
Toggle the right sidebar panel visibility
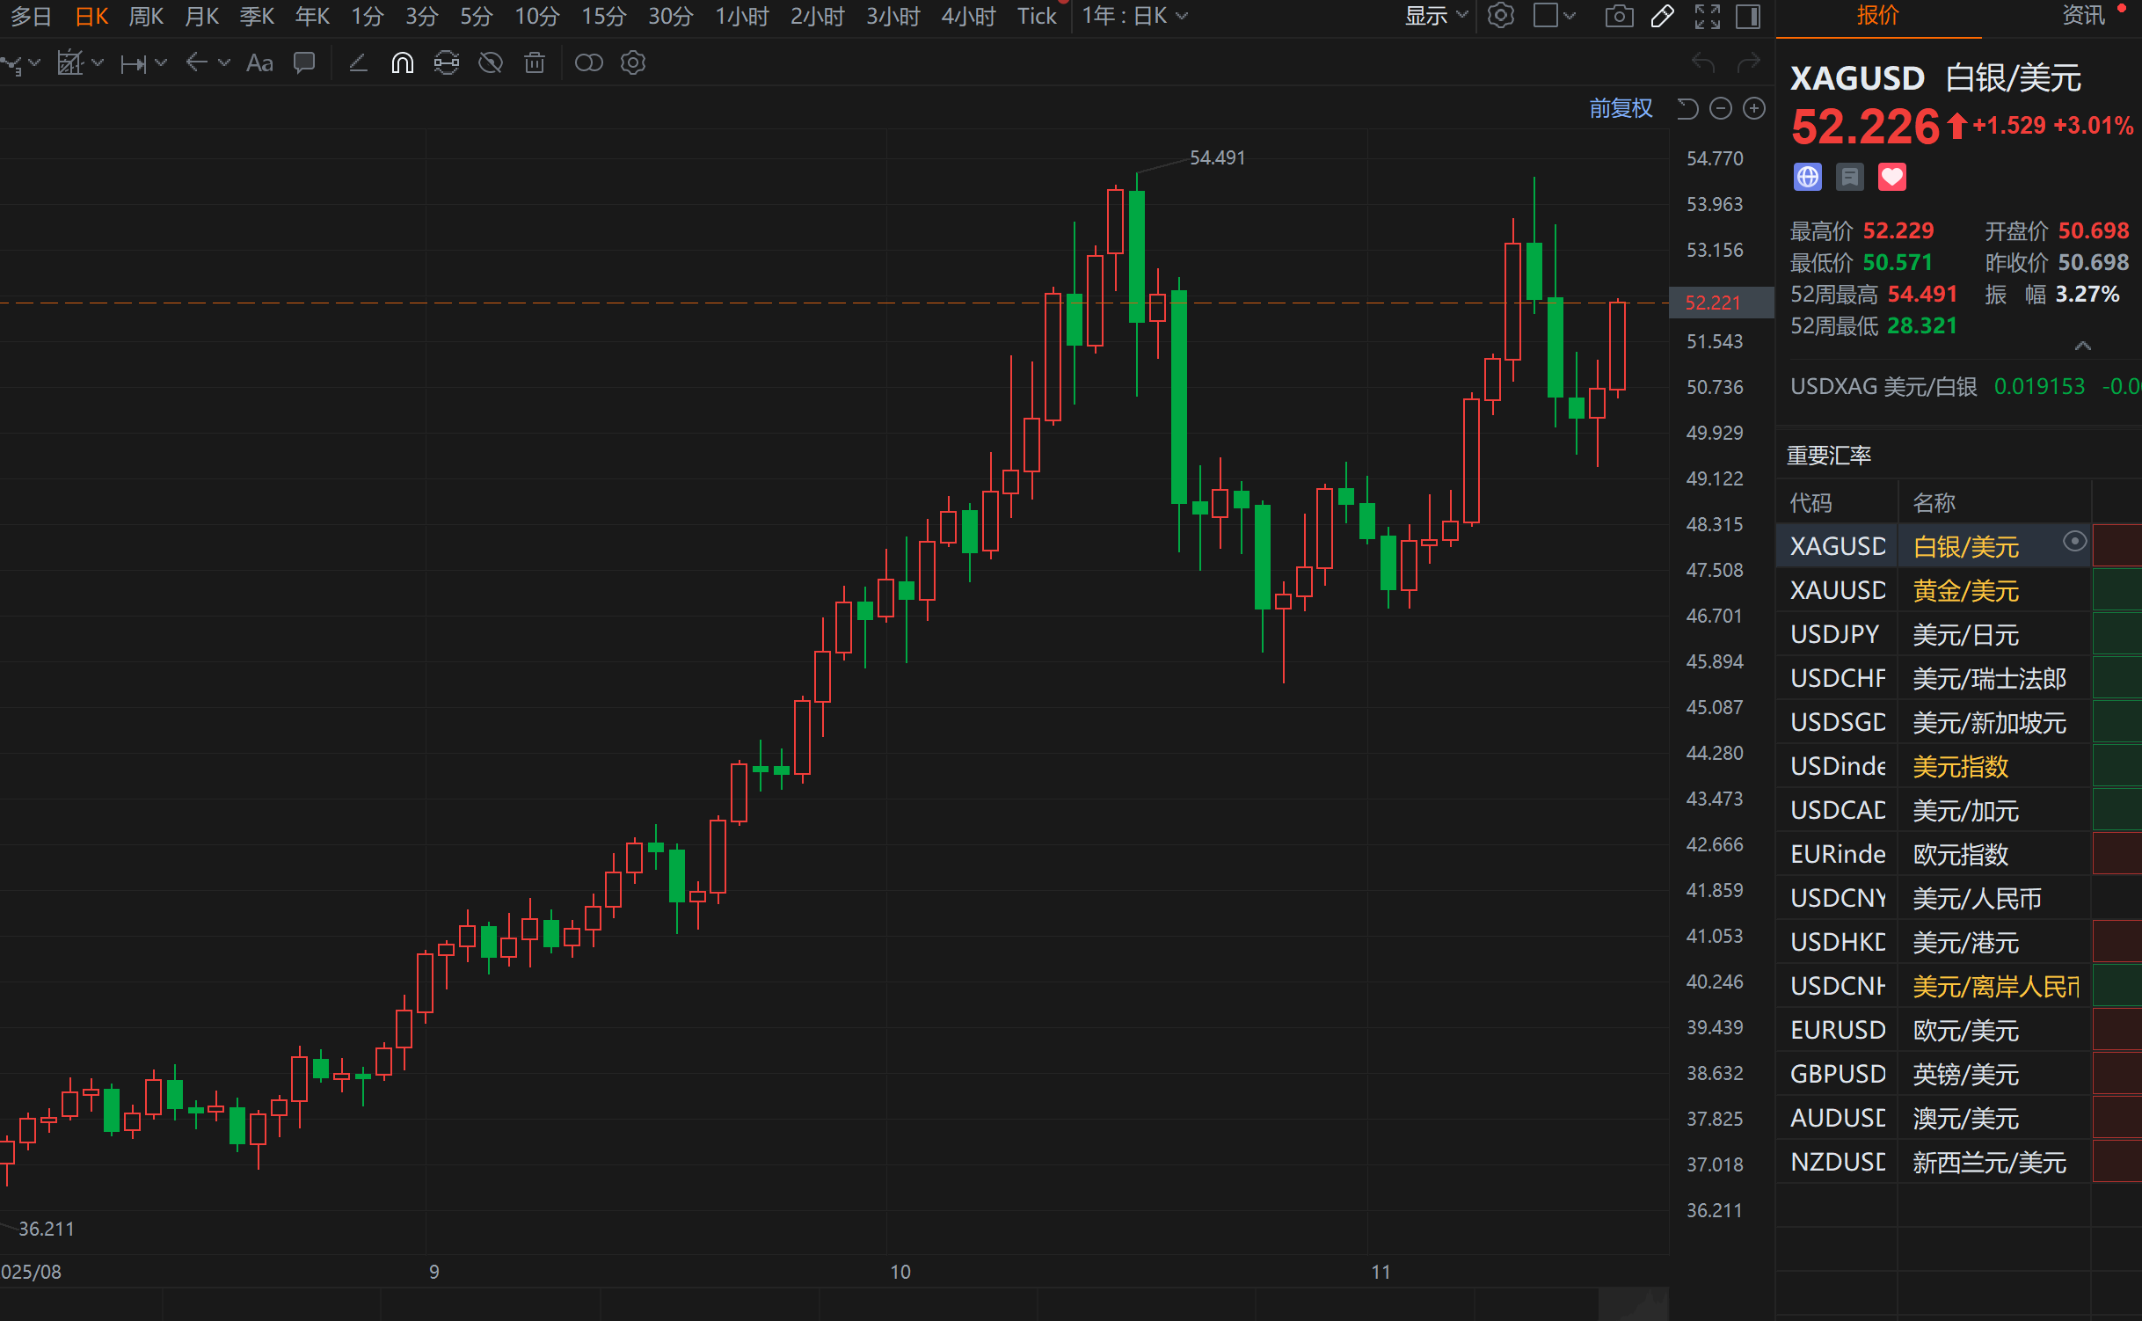pos(1748,16)
